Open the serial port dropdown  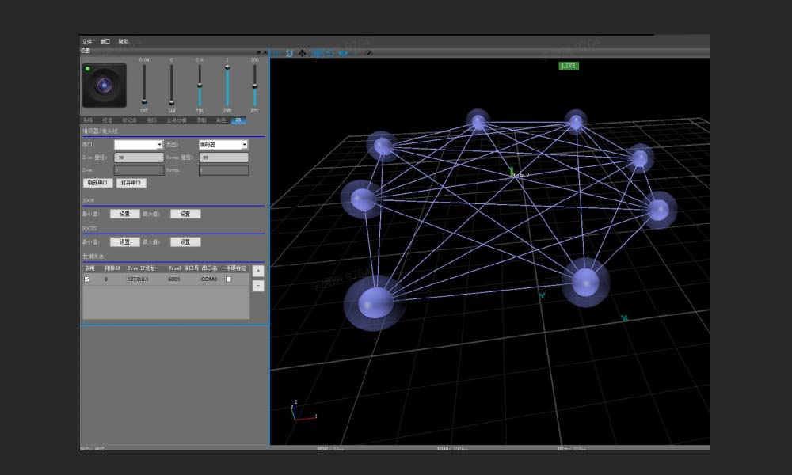tap(139, 145)
